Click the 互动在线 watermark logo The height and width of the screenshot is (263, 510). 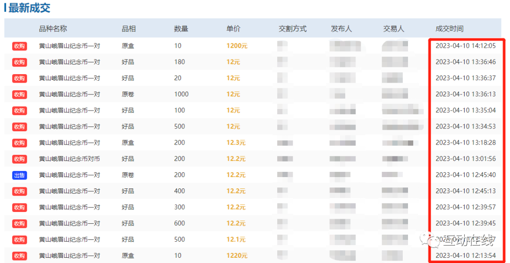462,241
